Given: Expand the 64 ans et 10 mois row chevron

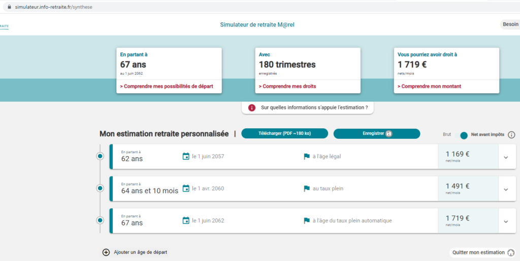Looking at the screenshot, I should coord(506,190).
